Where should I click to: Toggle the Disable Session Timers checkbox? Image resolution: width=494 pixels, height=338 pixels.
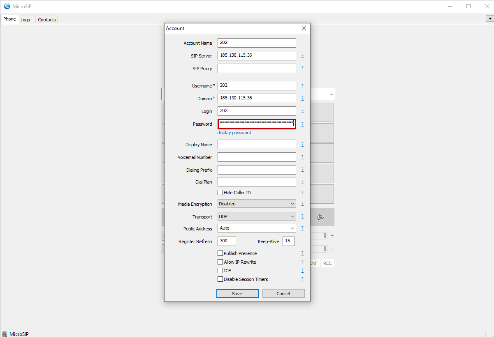pos(220,279)
